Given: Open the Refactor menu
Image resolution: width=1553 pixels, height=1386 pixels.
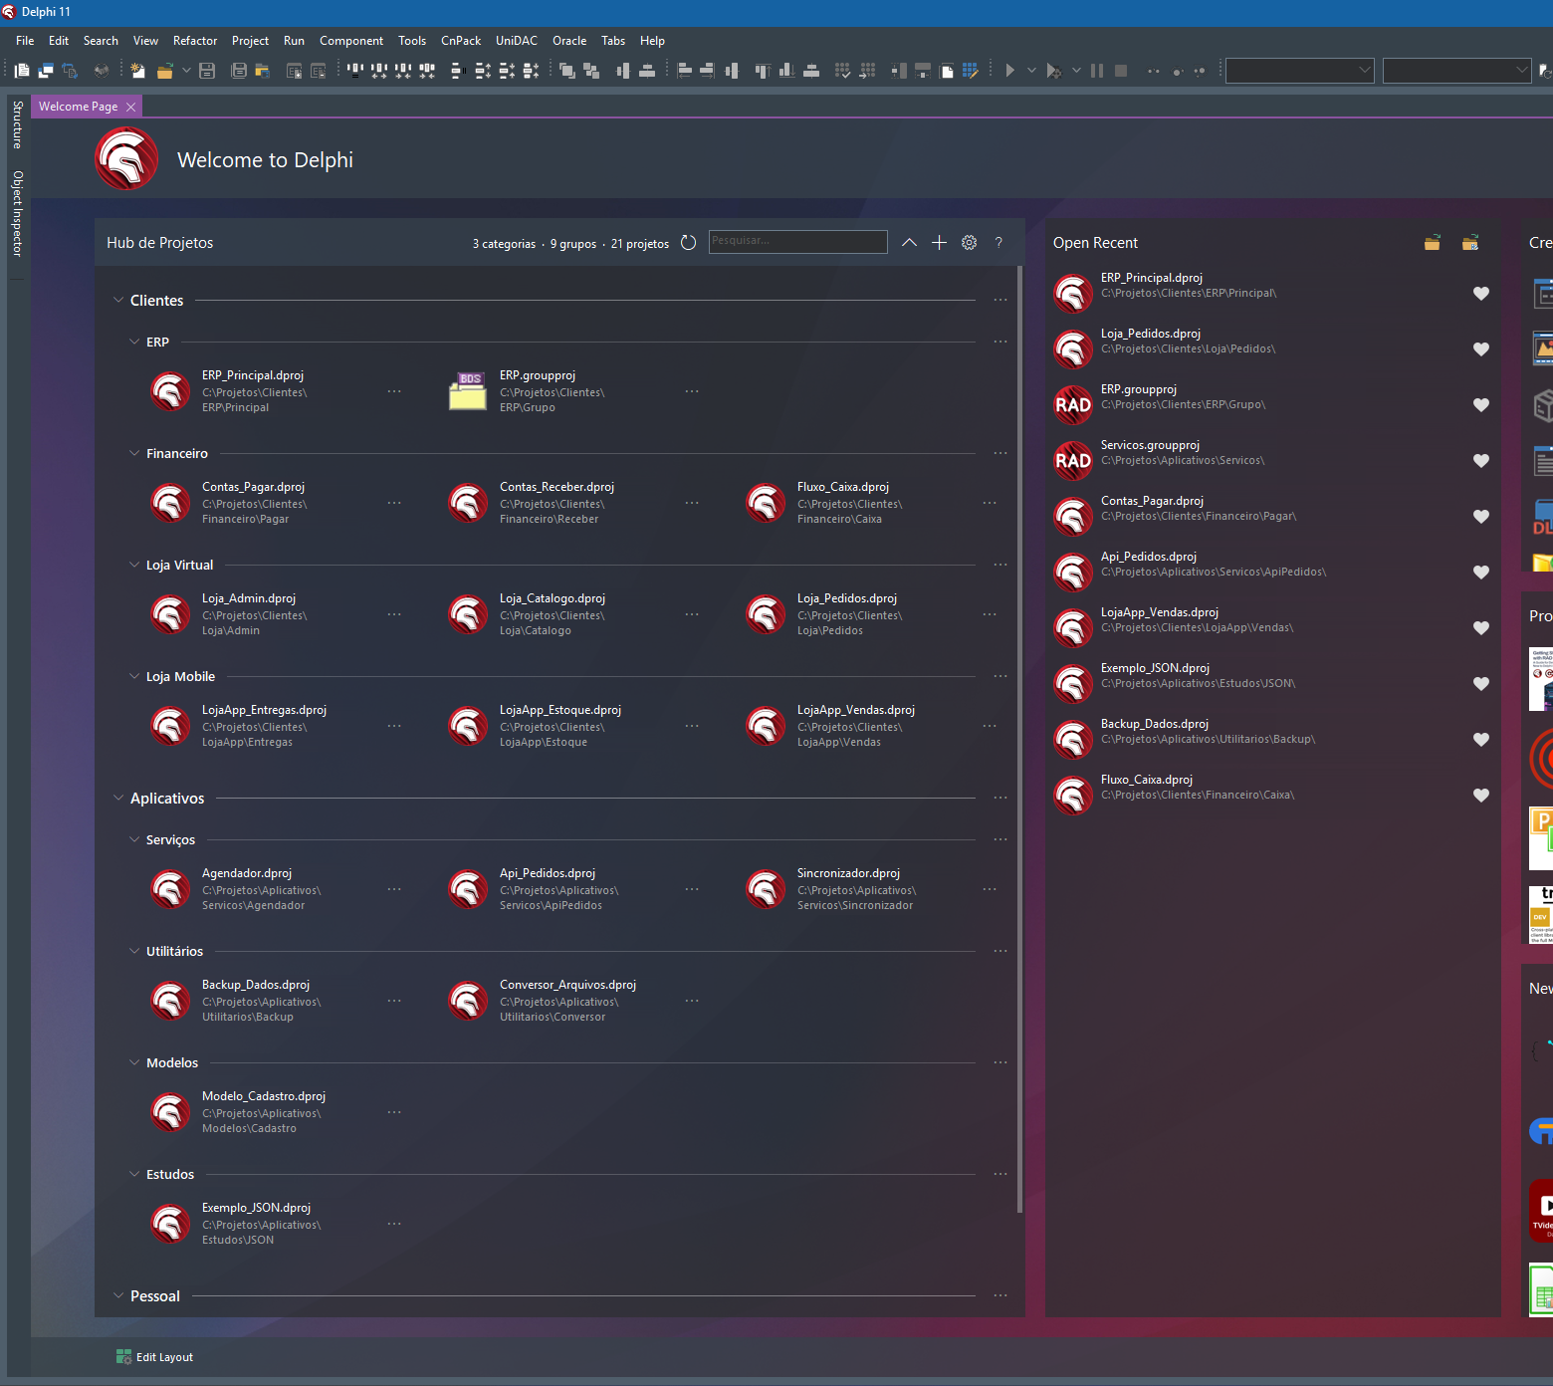Looking at the screenshot, I should coord(195,41).
